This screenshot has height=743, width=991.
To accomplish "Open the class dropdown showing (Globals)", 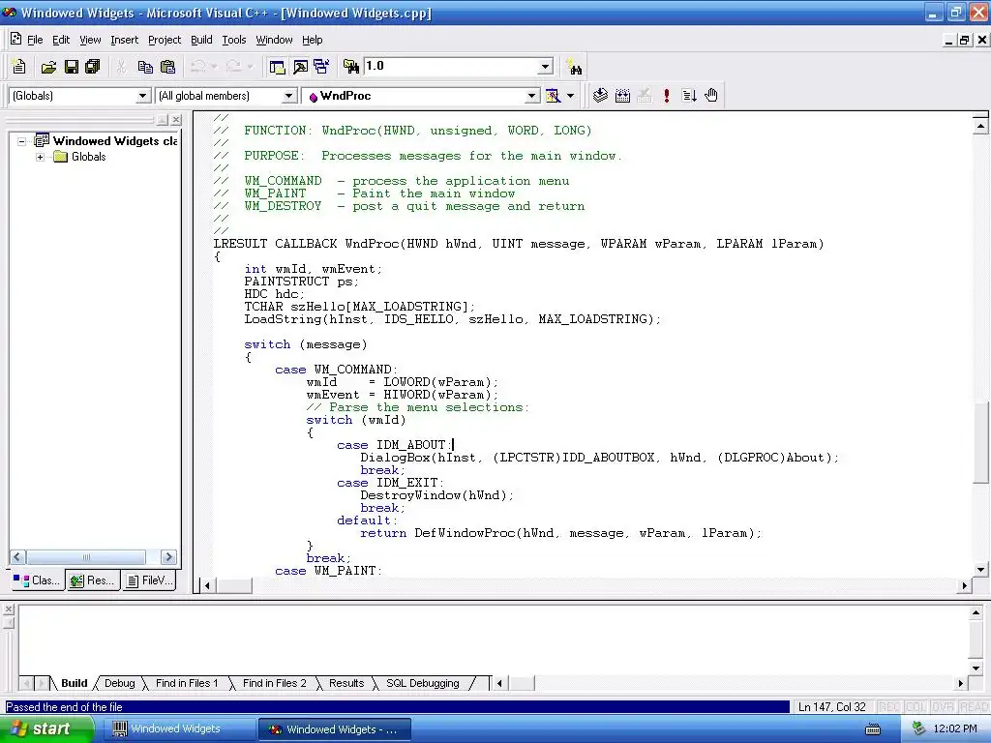I will click(x=143, y=96).
